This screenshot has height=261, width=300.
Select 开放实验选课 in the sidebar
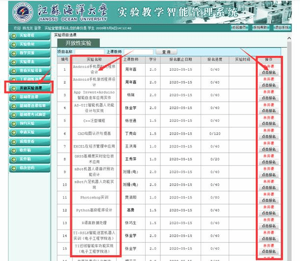[30, 88]
